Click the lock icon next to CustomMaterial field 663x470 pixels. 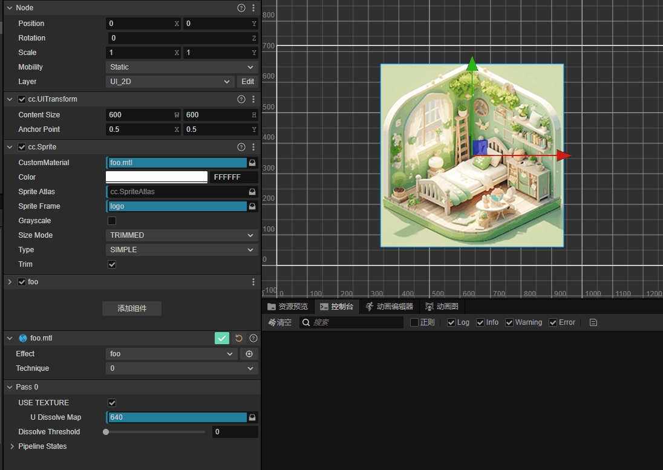[253, 162]
